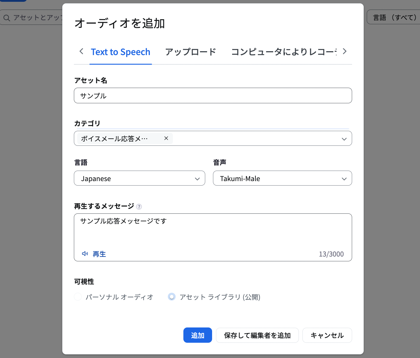Click the help icon beside 再生するメッセージ
Viewport: 420px width, 358px height.
tap(139, 207)
